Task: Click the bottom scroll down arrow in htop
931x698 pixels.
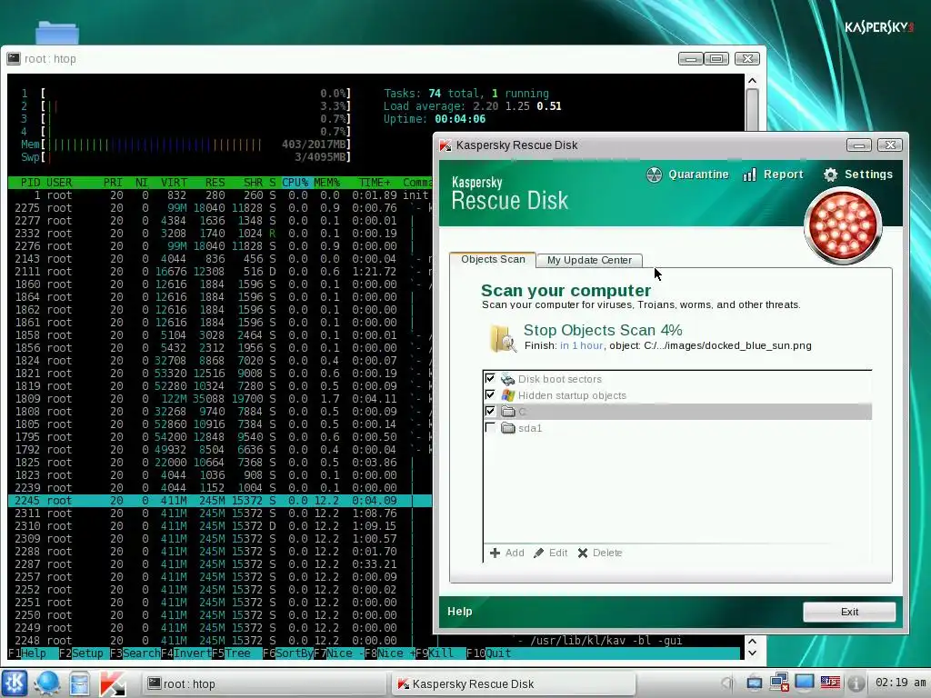Action: tap(752, 653)
